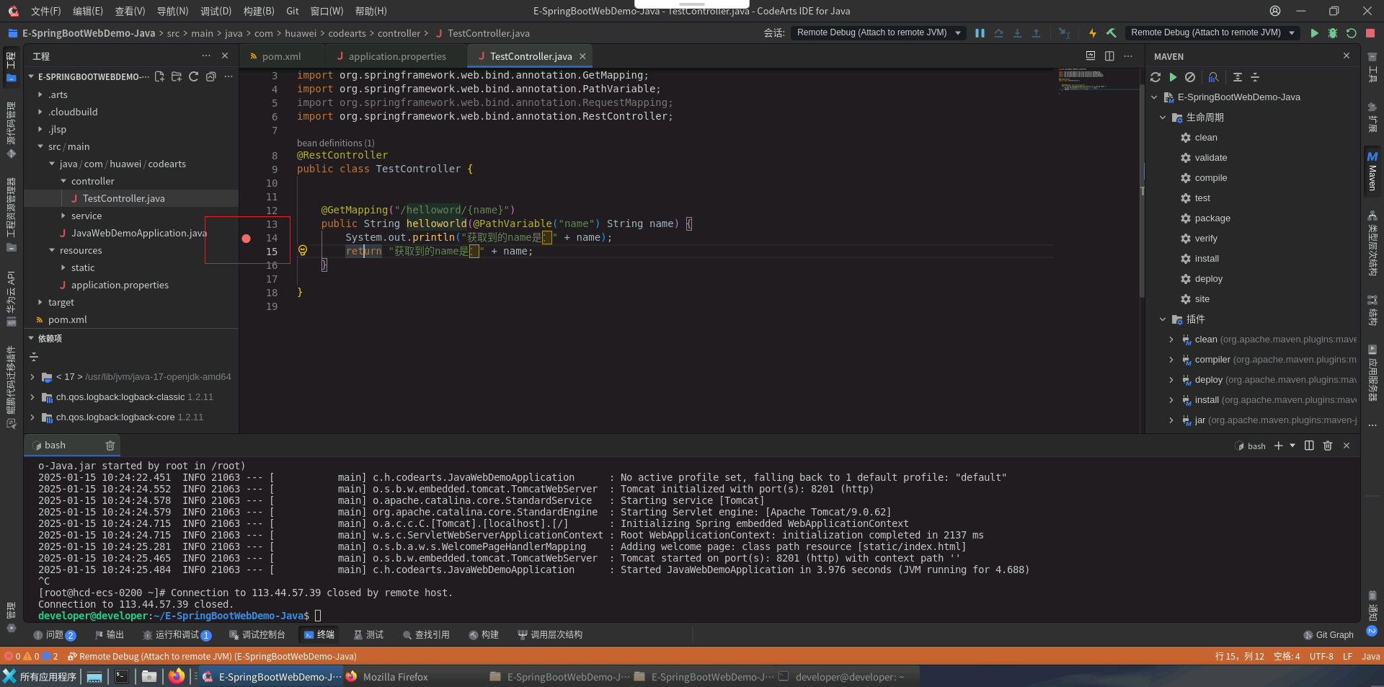Click the build hammer icon
This screenshot has width=1384, height=687.
tap(1112, 33)
